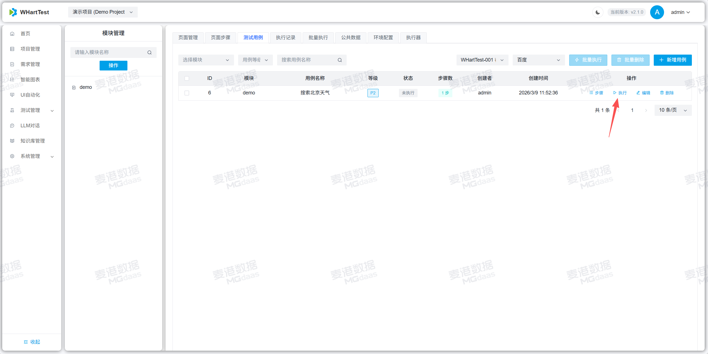
Task: Click the 新增用例 button
Action: pyautogui.click(x=672, y=60)
